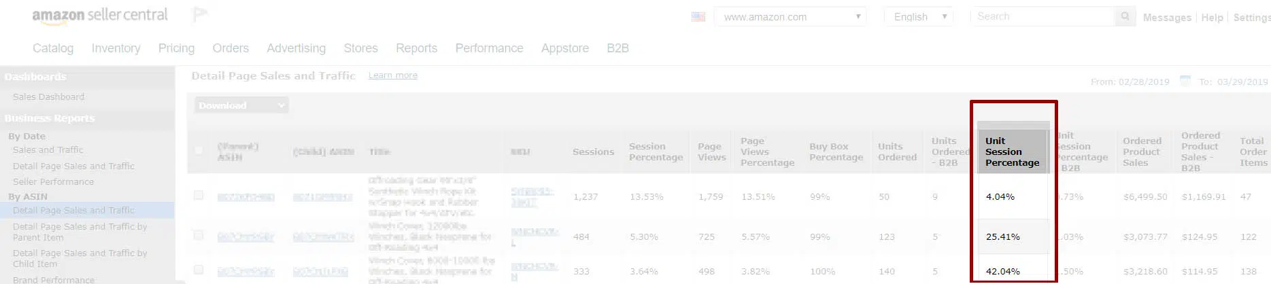This screenshot has height=284, width=1271.
Task: Click into the Search input field
Action: point(1043,16)
